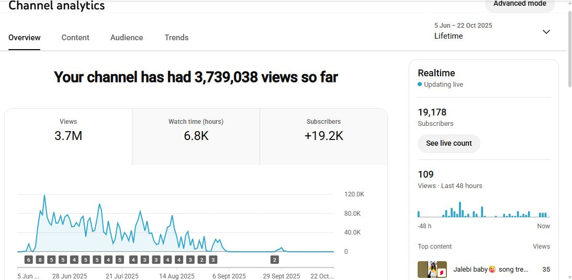Click the chevron arrow beside the date range

tap(546, 32)
